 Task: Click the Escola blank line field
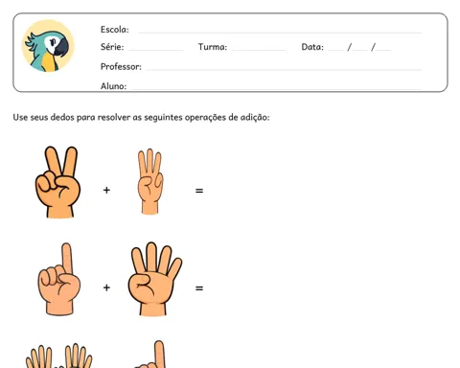pos(280,33)
